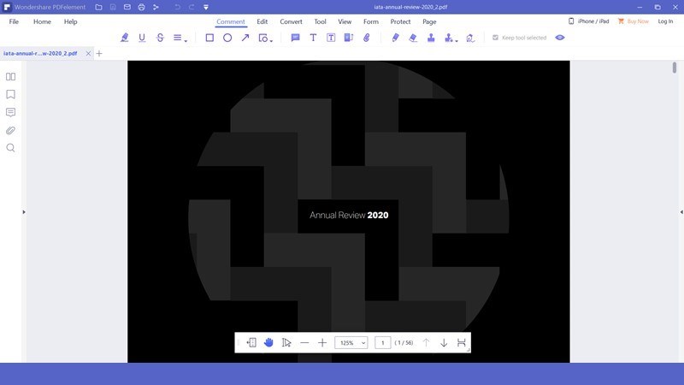The image size is (684, 385).
Task: Activate the Hand pan tool
Action: [x=268, y=343]
